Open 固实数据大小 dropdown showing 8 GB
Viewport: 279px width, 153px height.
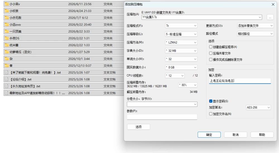(181, 67)
